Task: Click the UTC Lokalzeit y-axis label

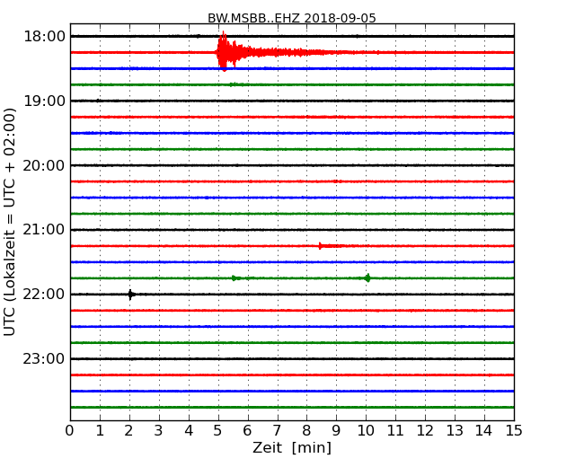Action: click(10, 221)
